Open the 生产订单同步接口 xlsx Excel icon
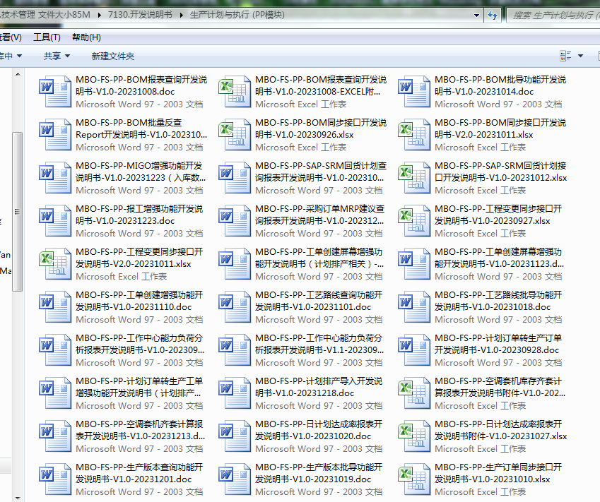Viewport: 600px width, 502px height. click(414, 479)
